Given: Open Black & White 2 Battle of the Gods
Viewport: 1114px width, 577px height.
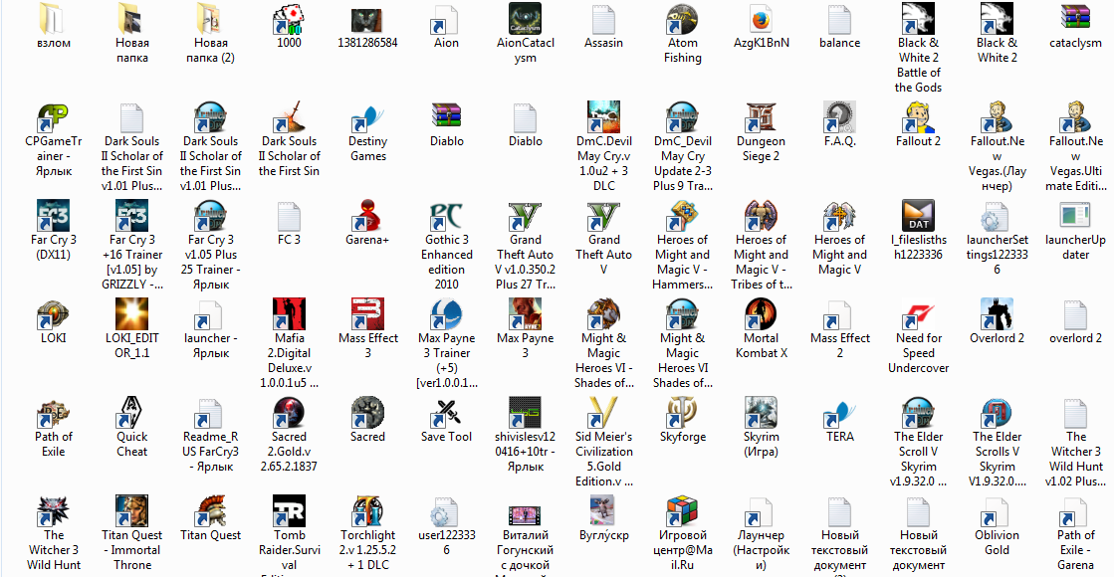Looking at the screenshot, I should click(919, 19).
